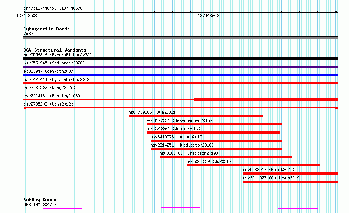Viewport: 349px width, 213px height.
Task: Click the Cytogenetic Bands track title
Action: 47,29
